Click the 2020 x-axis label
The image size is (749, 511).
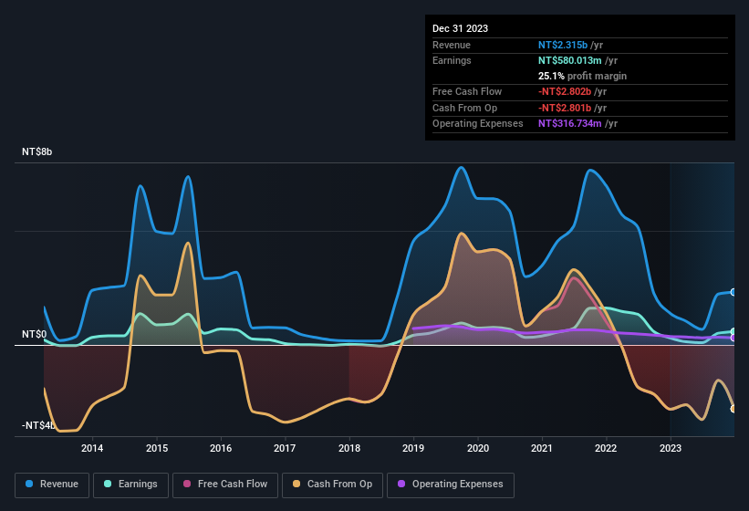[478, 448]
